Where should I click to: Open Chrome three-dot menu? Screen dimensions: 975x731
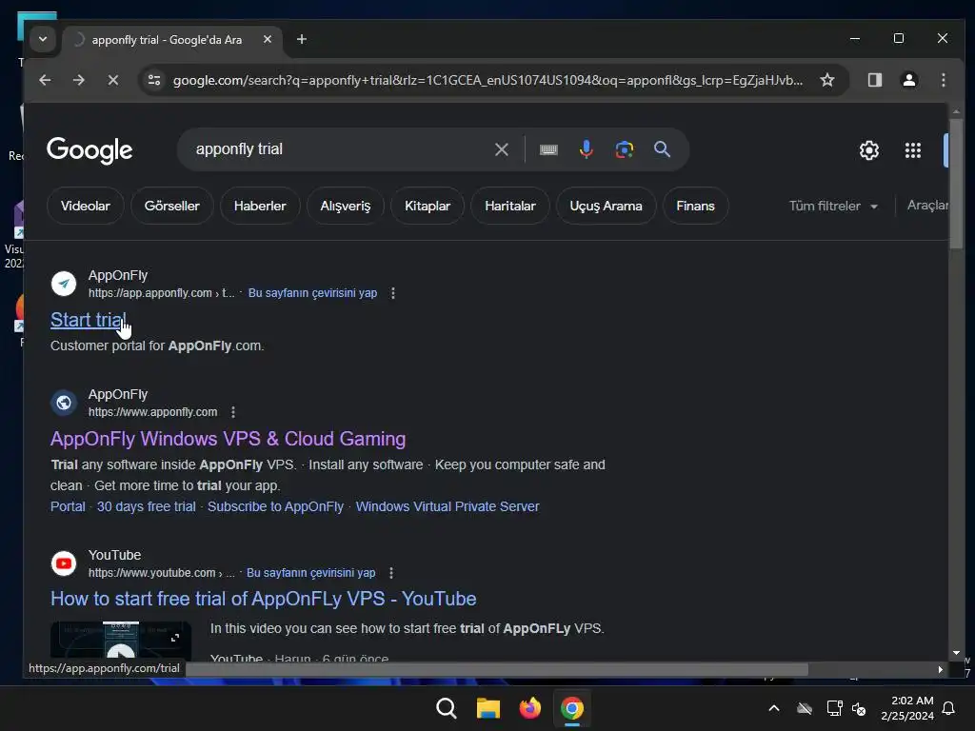coord(944,80)
